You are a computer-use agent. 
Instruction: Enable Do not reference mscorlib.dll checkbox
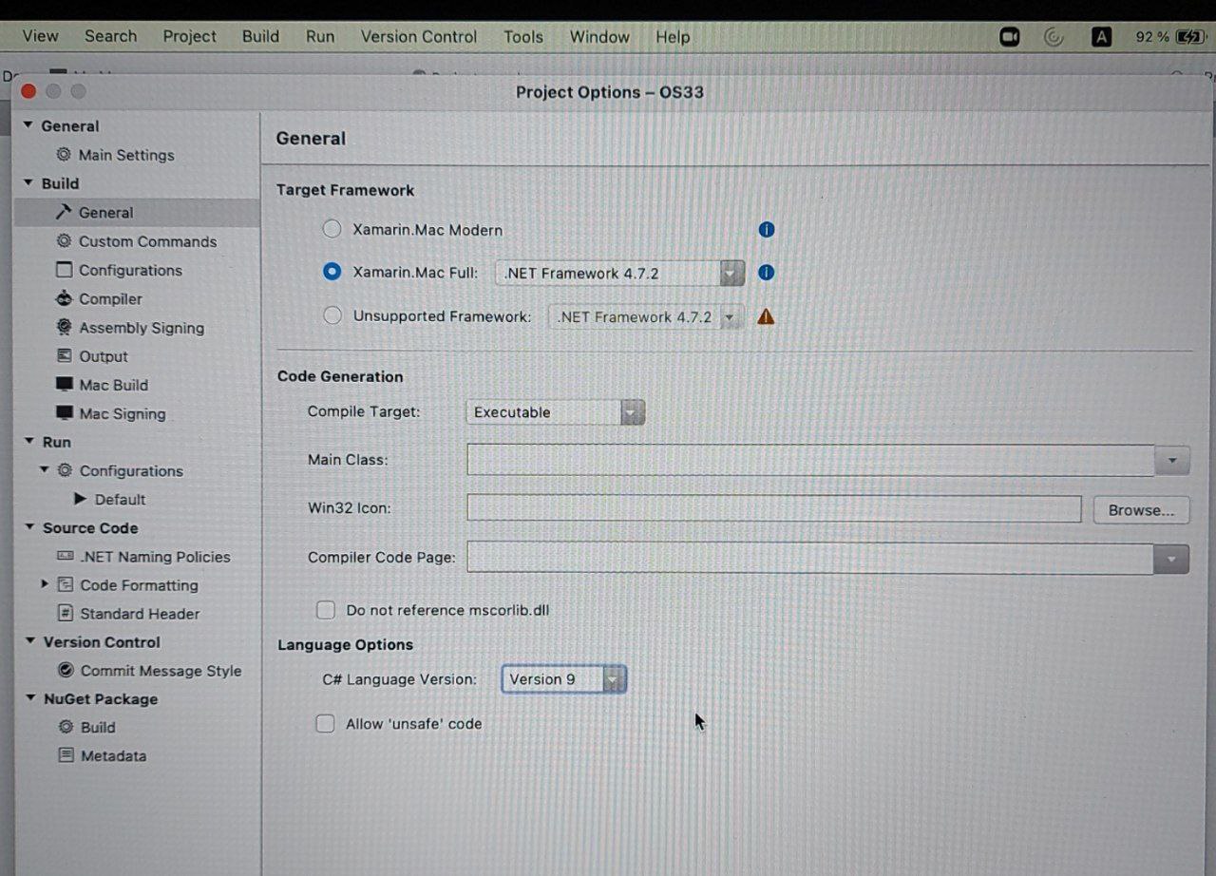(x=326, y=610)
